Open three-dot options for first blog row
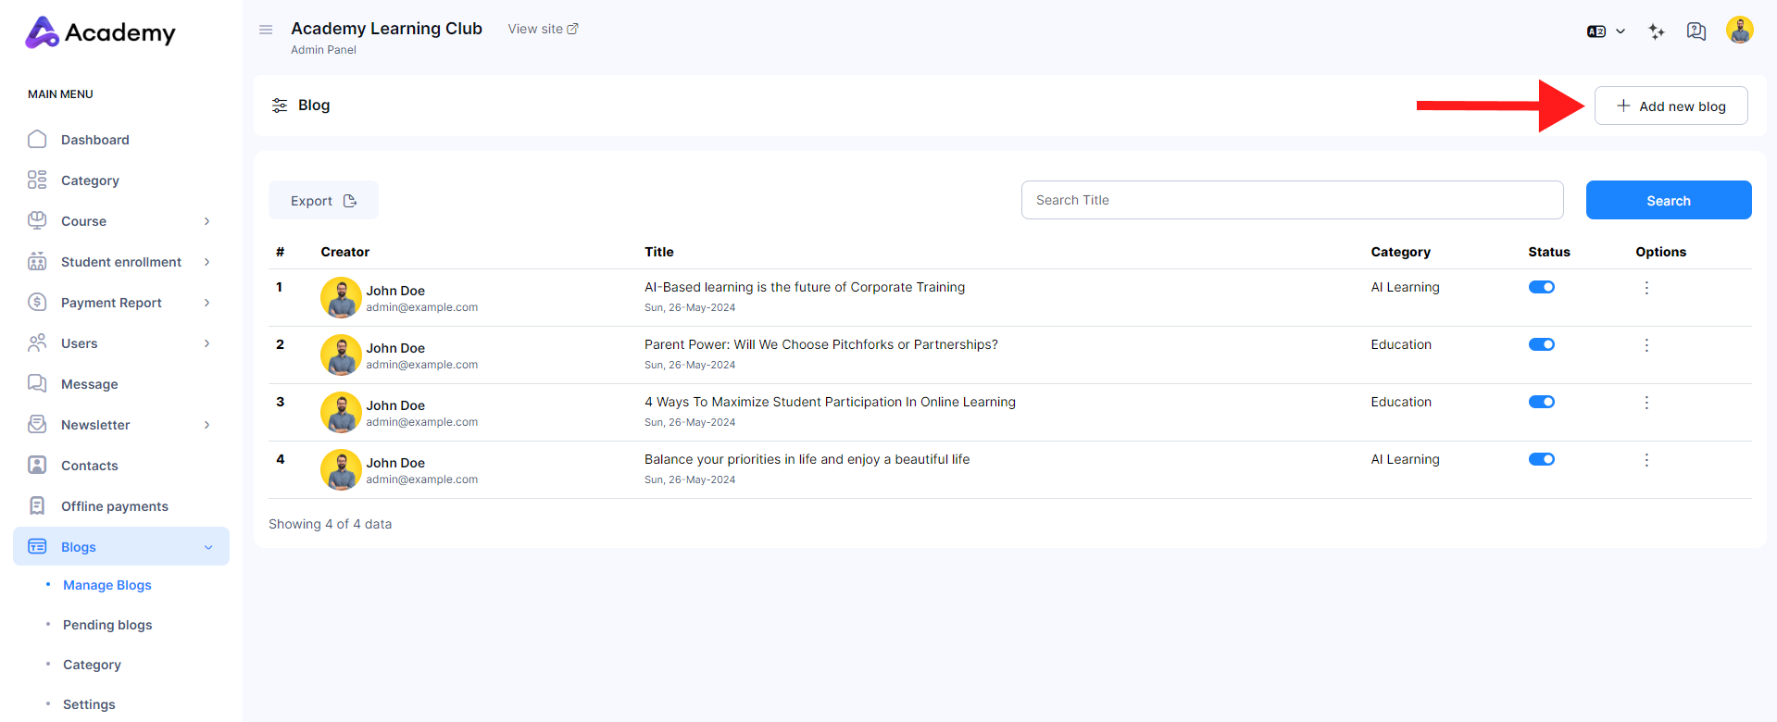 click(x=1646, y=288)
